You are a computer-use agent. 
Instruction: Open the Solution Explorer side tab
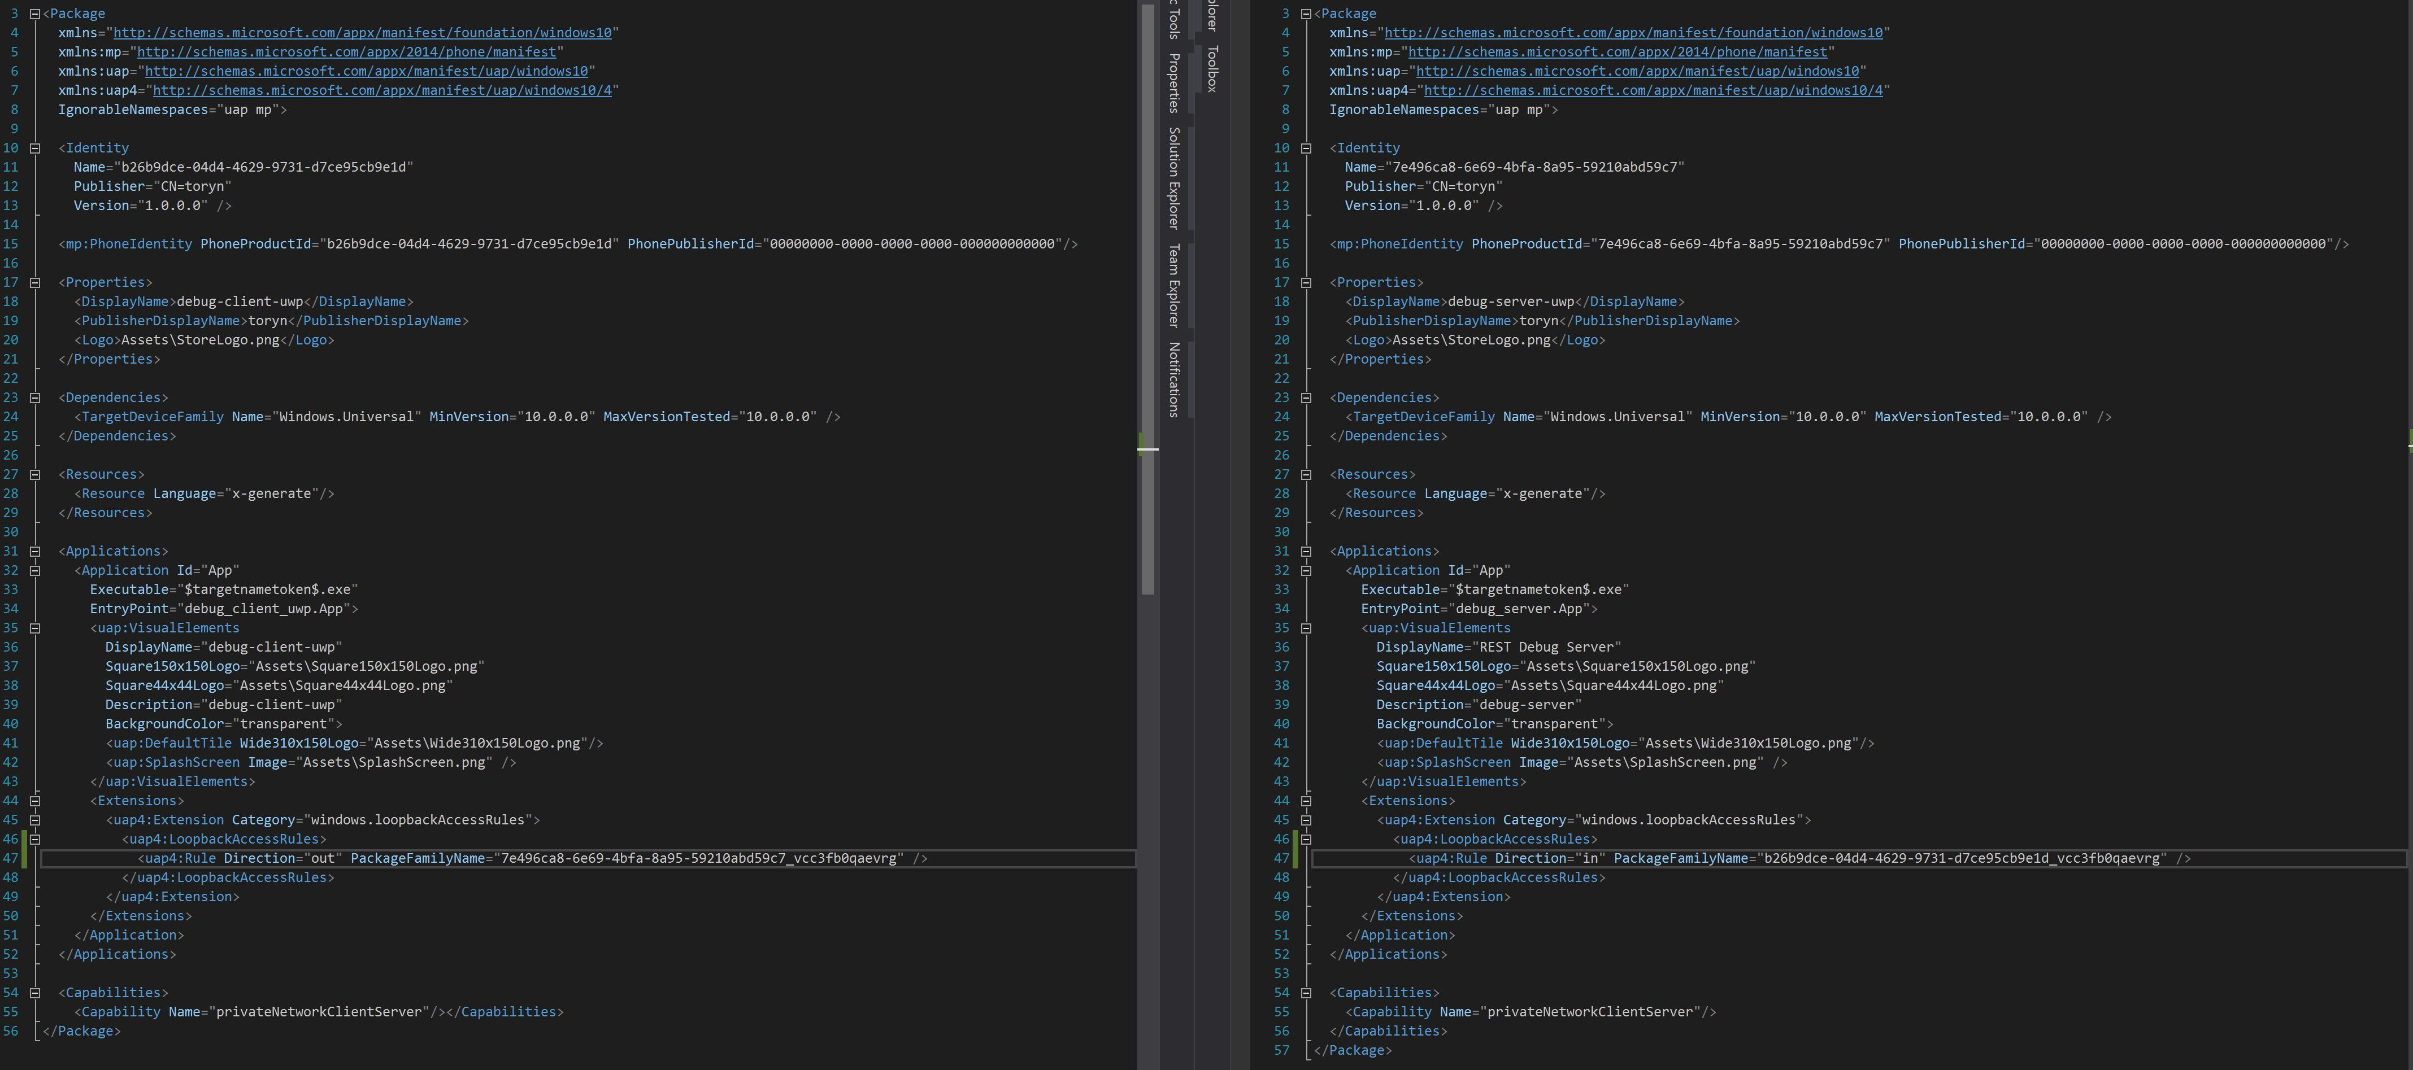tap(1173, 178)
